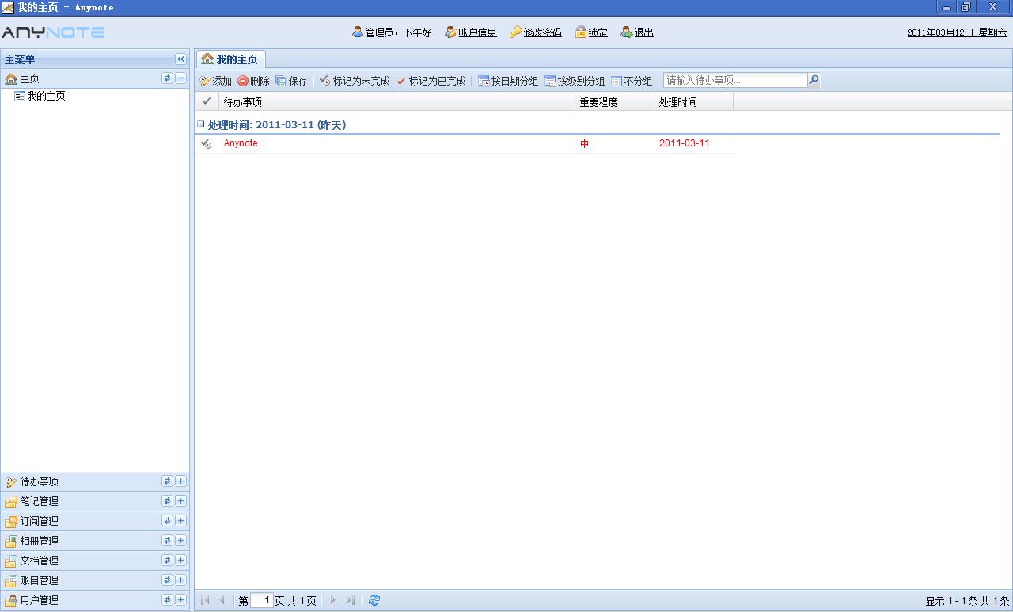Refresh the 笔记管理 section

(167, 500)
